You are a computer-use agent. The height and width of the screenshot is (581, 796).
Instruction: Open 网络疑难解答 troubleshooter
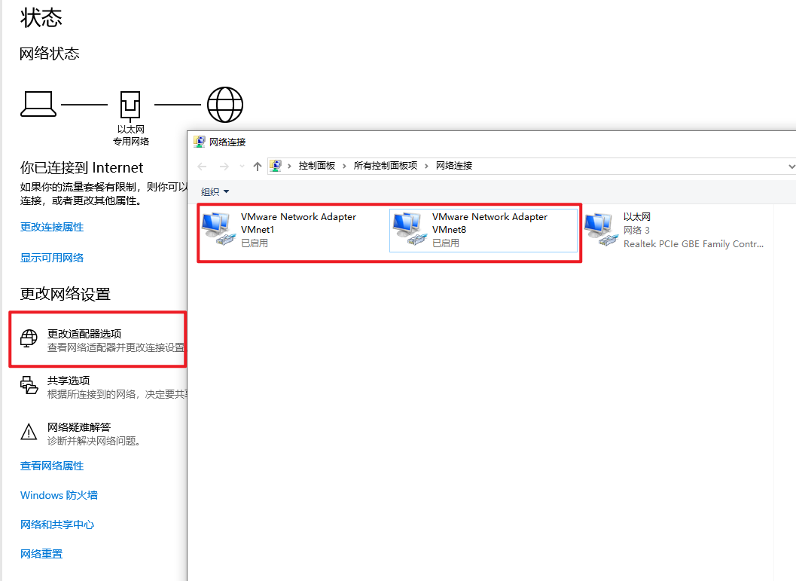81,434
